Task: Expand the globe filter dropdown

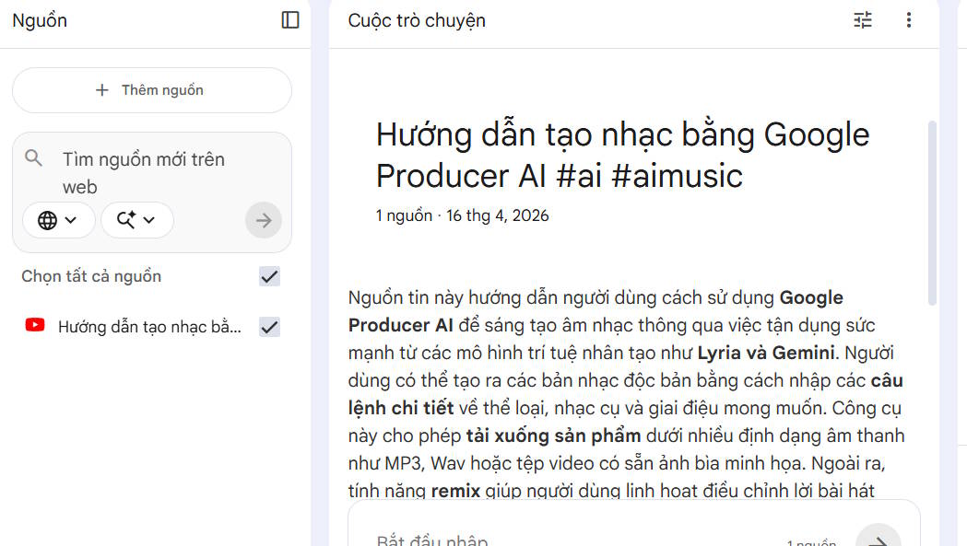Action: coord(70,220)
